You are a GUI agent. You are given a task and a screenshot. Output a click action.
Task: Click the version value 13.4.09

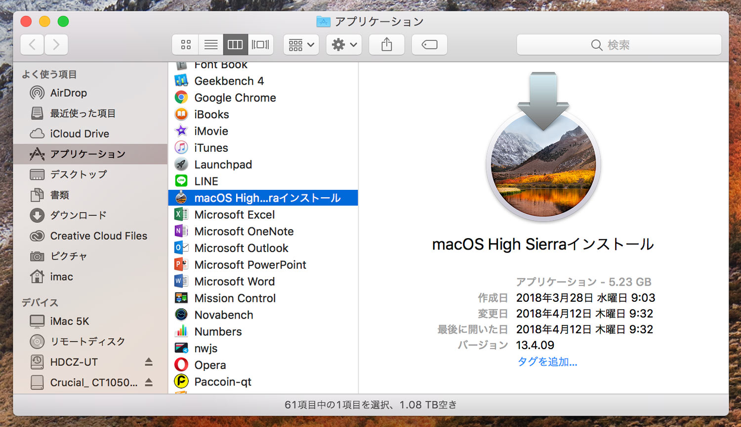click(x=535, y=345)
